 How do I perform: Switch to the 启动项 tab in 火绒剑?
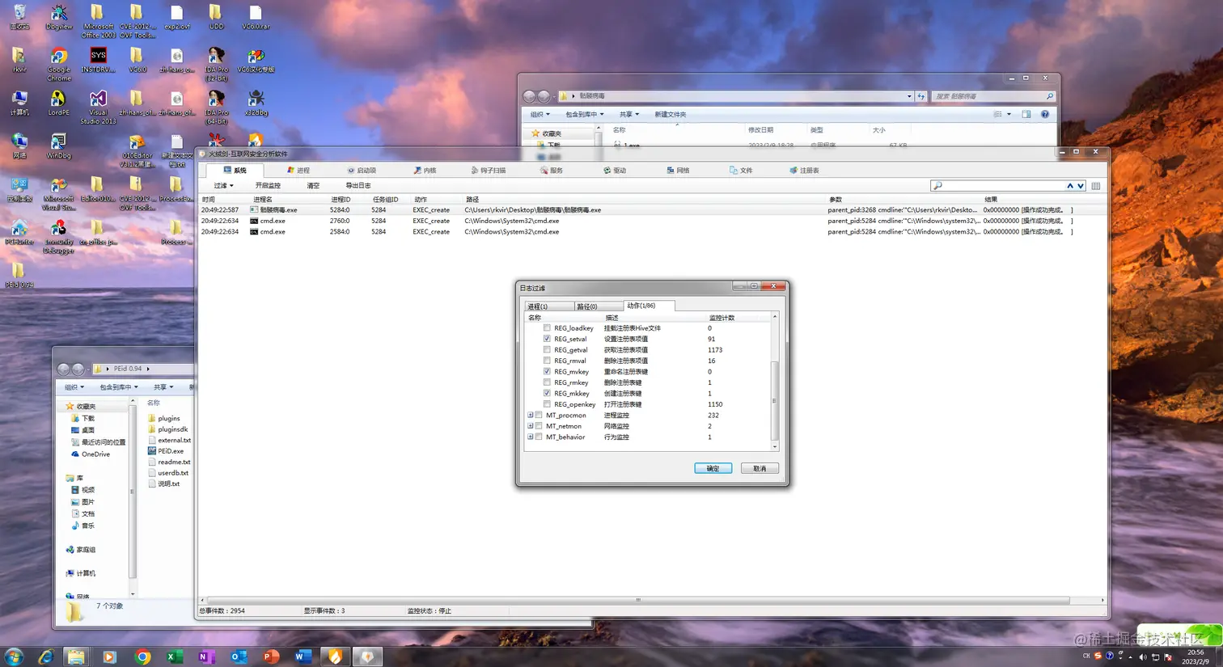tap(362, 171)
